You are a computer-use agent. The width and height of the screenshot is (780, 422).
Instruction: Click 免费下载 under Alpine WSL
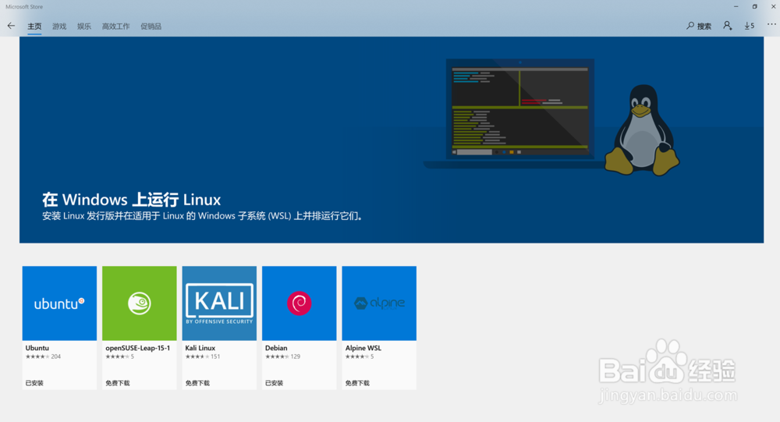357,383
